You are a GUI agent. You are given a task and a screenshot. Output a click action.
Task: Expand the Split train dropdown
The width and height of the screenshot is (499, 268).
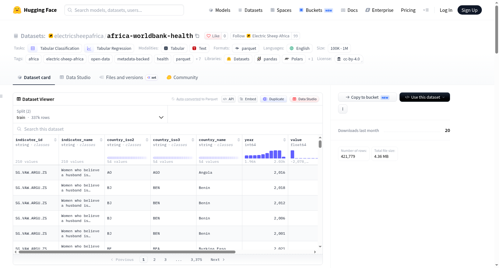90,114
